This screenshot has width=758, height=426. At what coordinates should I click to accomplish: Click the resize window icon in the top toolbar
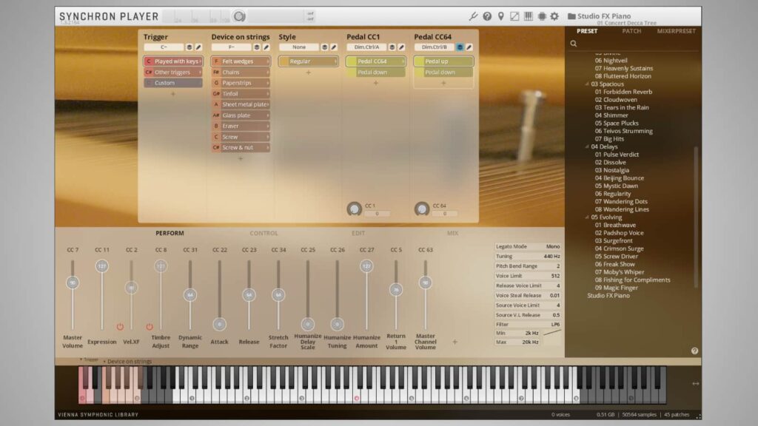[514, 16]
